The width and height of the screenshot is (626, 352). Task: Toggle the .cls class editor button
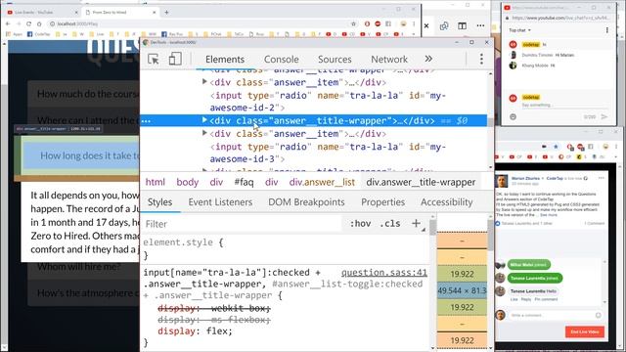coord(389,224)
